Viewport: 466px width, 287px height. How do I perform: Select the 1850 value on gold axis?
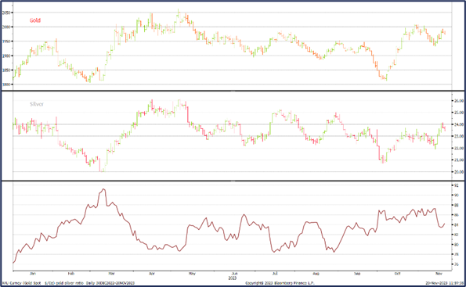click(x=6, y=70)
